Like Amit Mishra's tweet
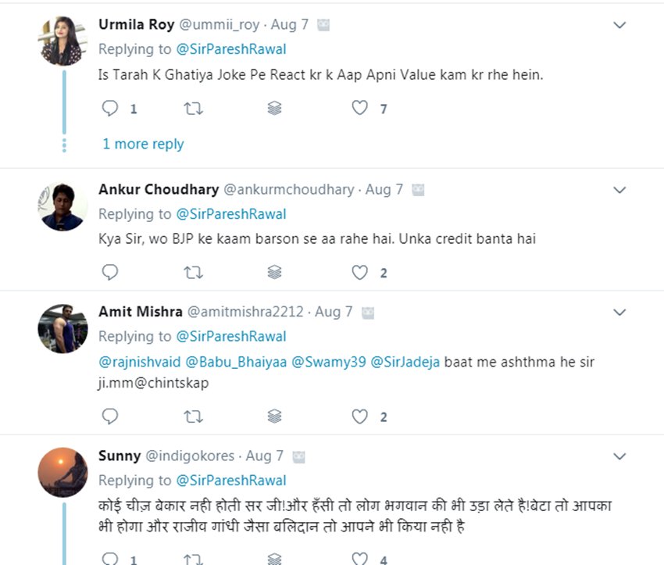This screenshot has height=565, width=664. coord(359,417)
